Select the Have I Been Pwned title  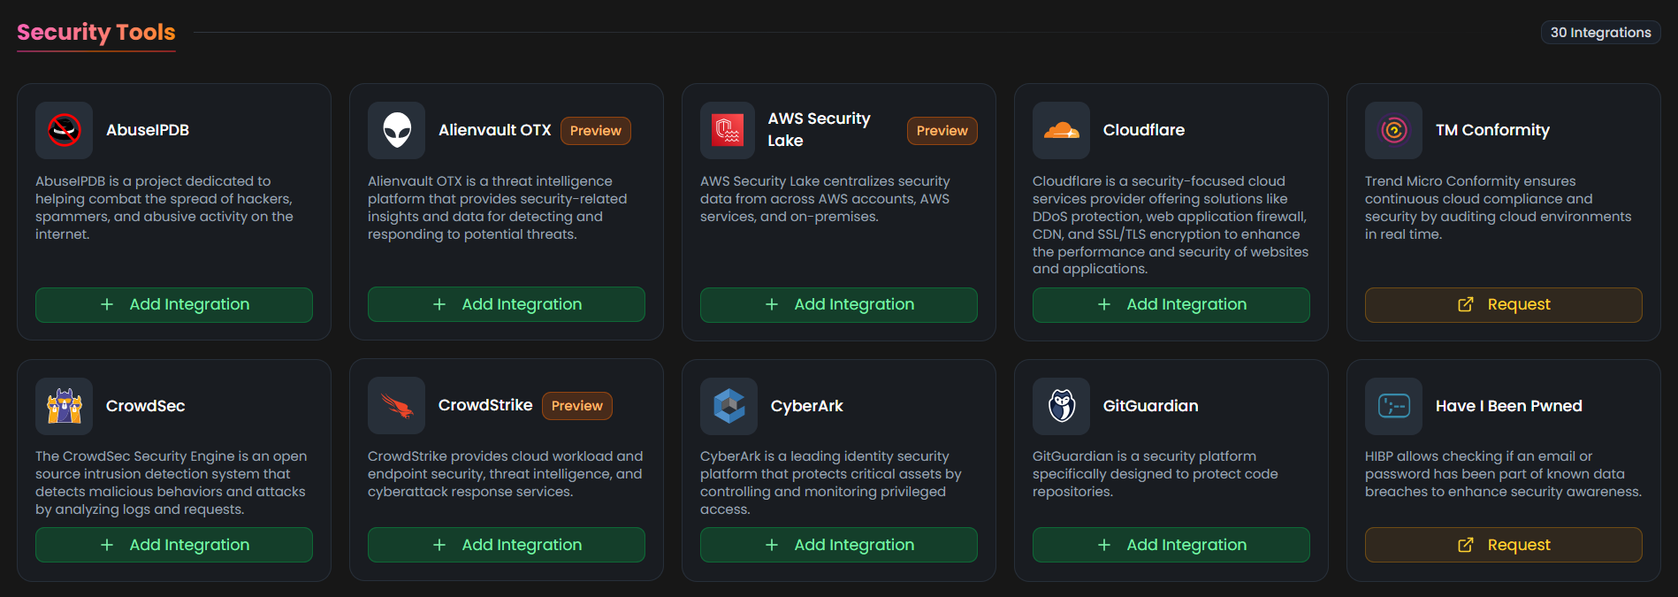click(1509, 406)
